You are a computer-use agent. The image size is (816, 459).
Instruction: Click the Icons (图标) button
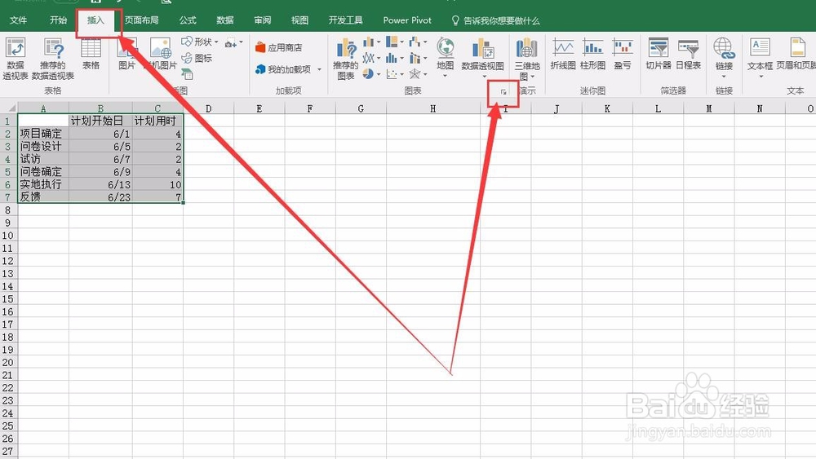[x=197, y=58]
